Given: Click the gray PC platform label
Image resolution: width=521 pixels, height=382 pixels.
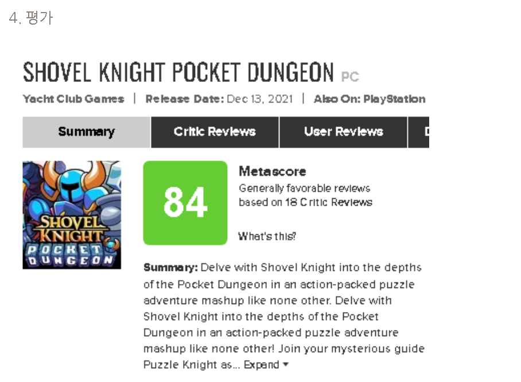Looking at the screenshot, I should (x=350, y=77).
